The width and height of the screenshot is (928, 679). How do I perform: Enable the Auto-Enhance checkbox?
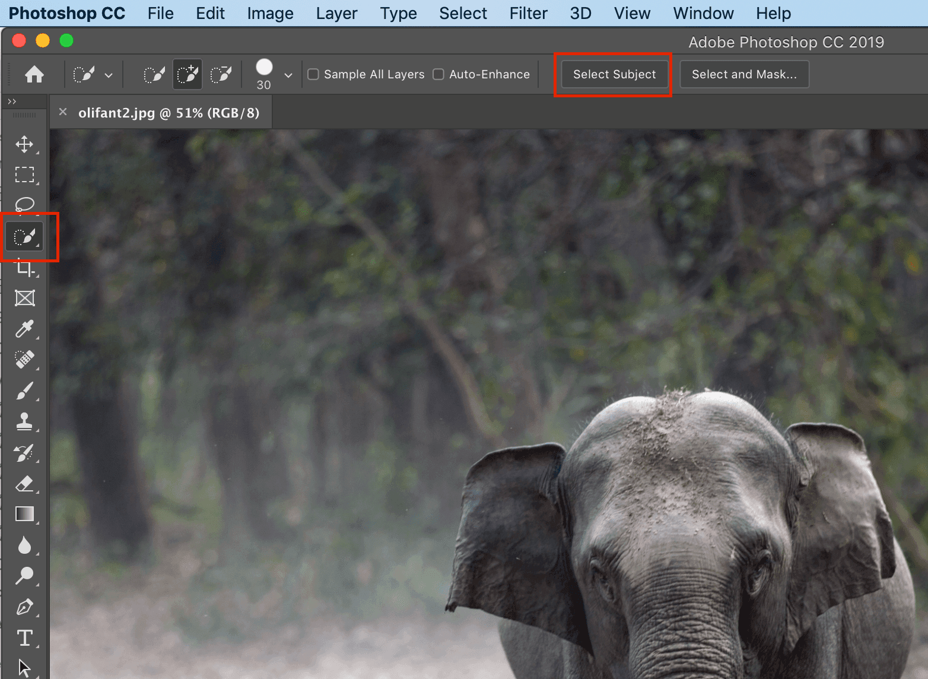coord(438,74)
